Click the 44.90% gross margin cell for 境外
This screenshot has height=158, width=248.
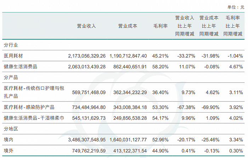click(160, 151)
